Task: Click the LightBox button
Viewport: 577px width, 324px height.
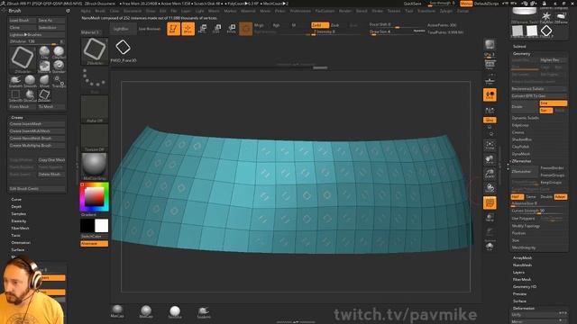Action: click(123, 29)
